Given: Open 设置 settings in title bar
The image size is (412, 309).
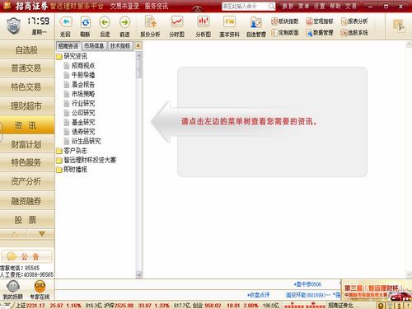Looking at the screenshot, I should tap(319, 6).
